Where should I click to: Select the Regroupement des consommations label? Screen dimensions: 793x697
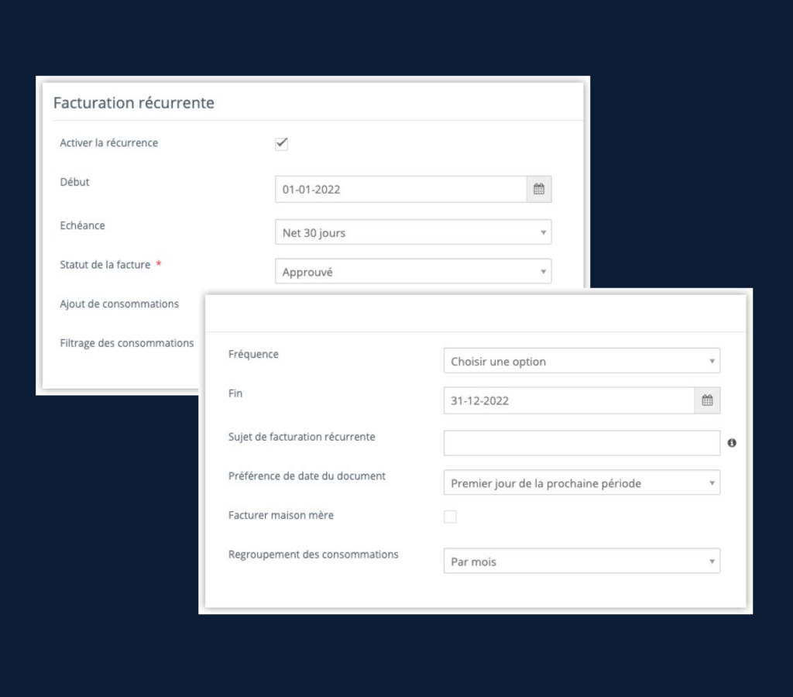[x=314, y=555]
